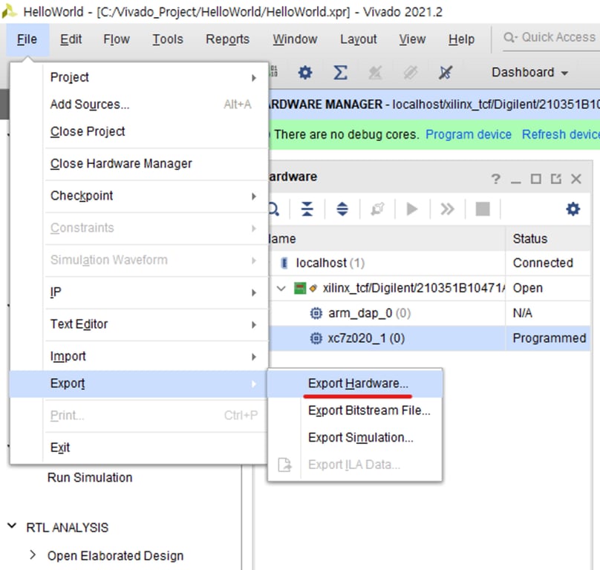Click the Status column header
This screenshot has width=600, height=570.
(x=548, y=239)
